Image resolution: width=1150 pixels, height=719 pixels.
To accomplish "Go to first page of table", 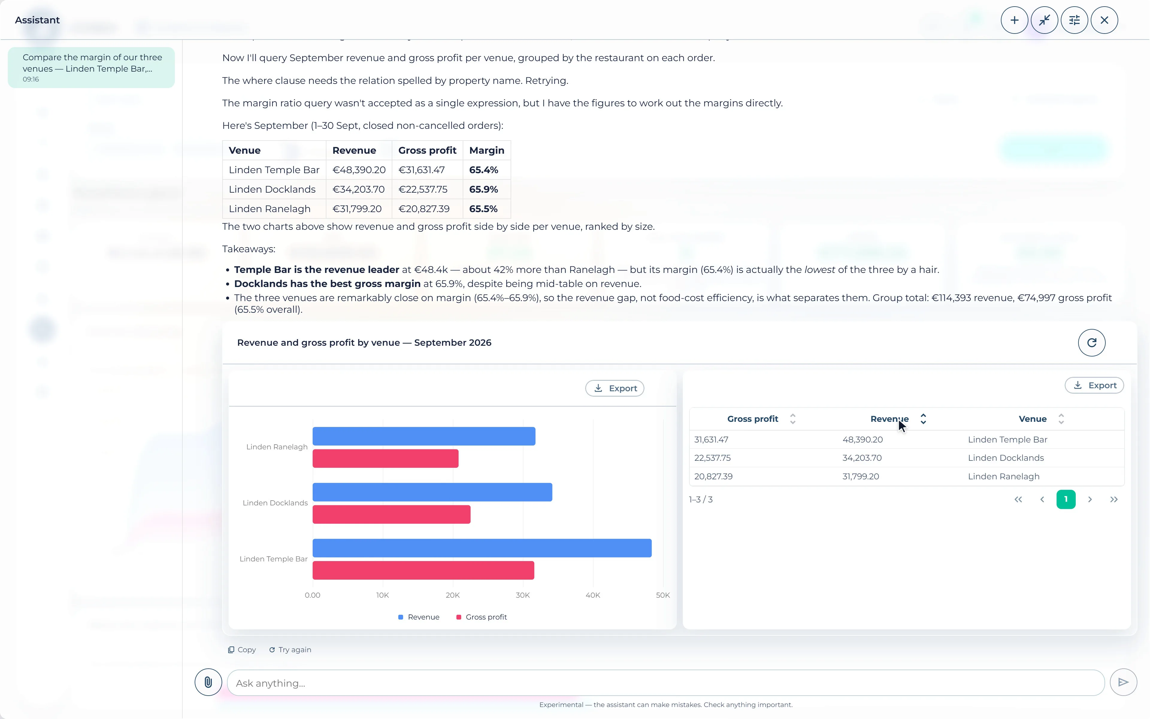I will tap(1018, 499).
